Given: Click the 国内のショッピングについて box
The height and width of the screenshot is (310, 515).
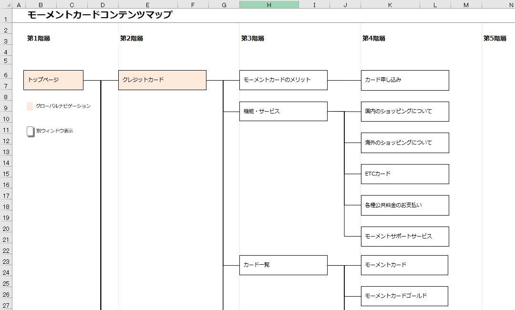Looking at the screenshot, I should [x=404, y=111].
